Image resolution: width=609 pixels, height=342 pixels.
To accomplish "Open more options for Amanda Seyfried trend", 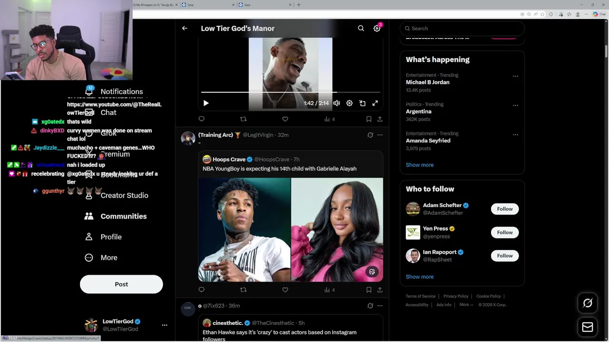I will [x=515, y=134].
